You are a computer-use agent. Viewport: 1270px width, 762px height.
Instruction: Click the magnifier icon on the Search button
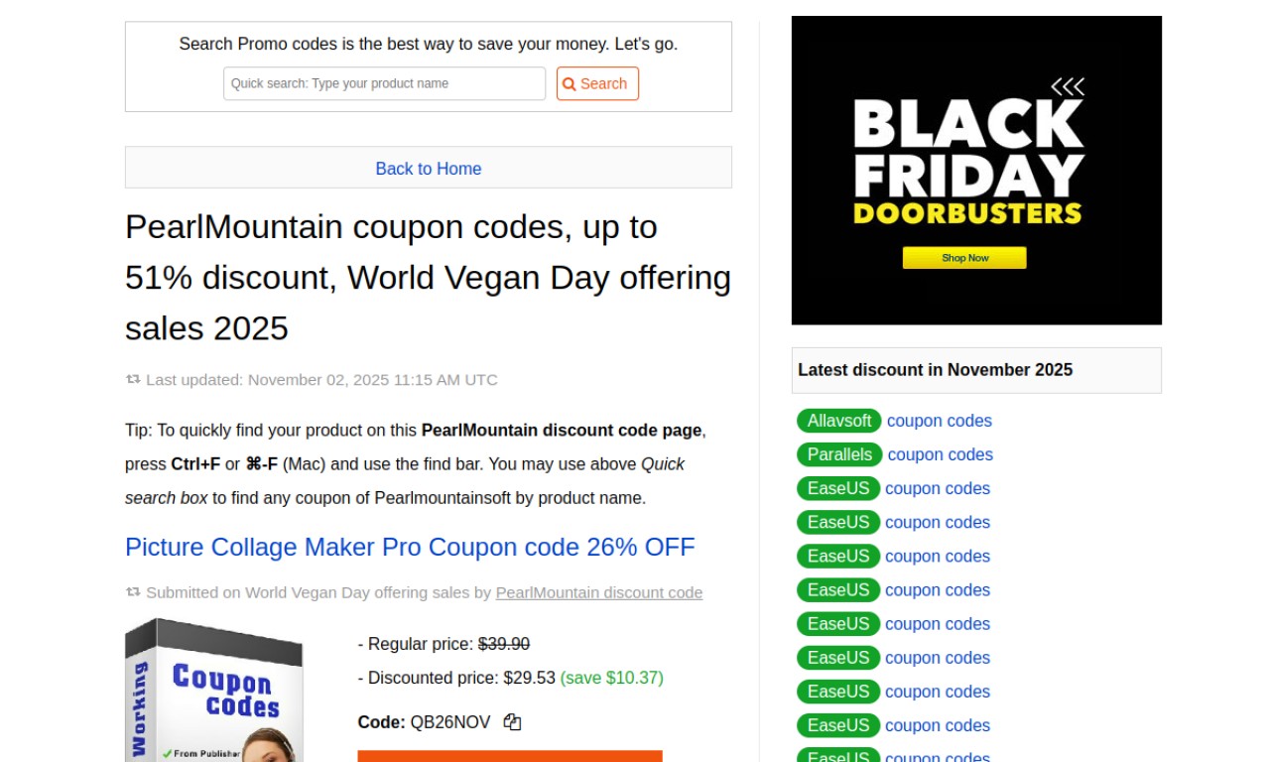pyautogui.click(x=570, y=84)
